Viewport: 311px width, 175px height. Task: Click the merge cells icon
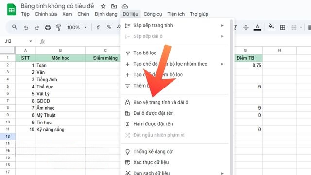[x=294, y=27]
